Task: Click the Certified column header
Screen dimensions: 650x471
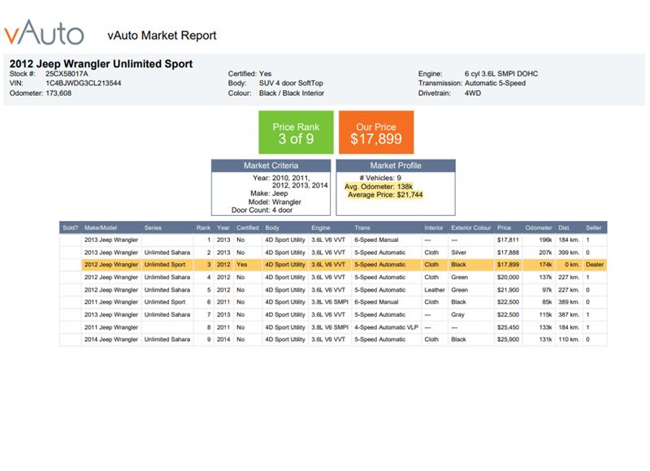Action: click(x=248, y=228)
